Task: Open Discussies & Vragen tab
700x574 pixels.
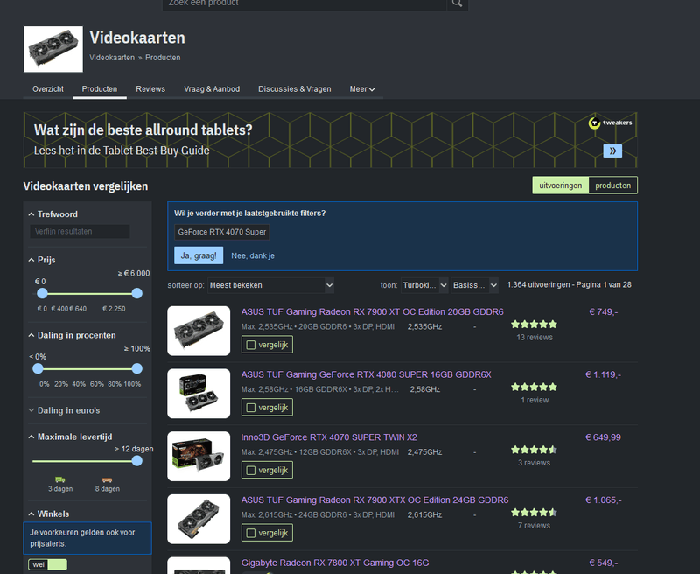Action: coord(295,89)
